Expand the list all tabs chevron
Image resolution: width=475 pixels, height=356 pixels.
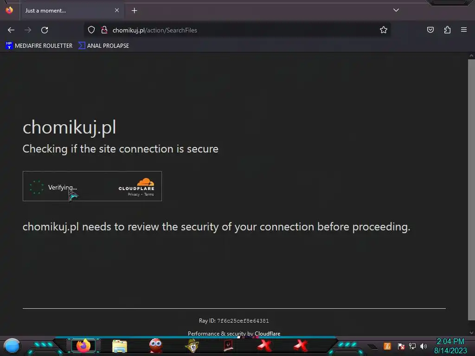396,10
